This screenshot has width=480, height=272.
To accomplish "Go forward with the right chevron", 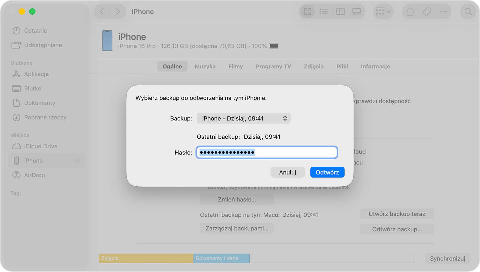I will coord(118,12).
